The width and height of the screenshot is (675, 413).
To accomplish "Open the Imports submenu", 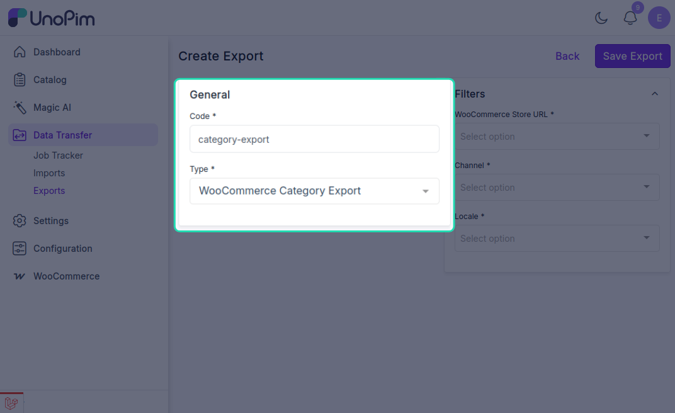I will [49, 173].
